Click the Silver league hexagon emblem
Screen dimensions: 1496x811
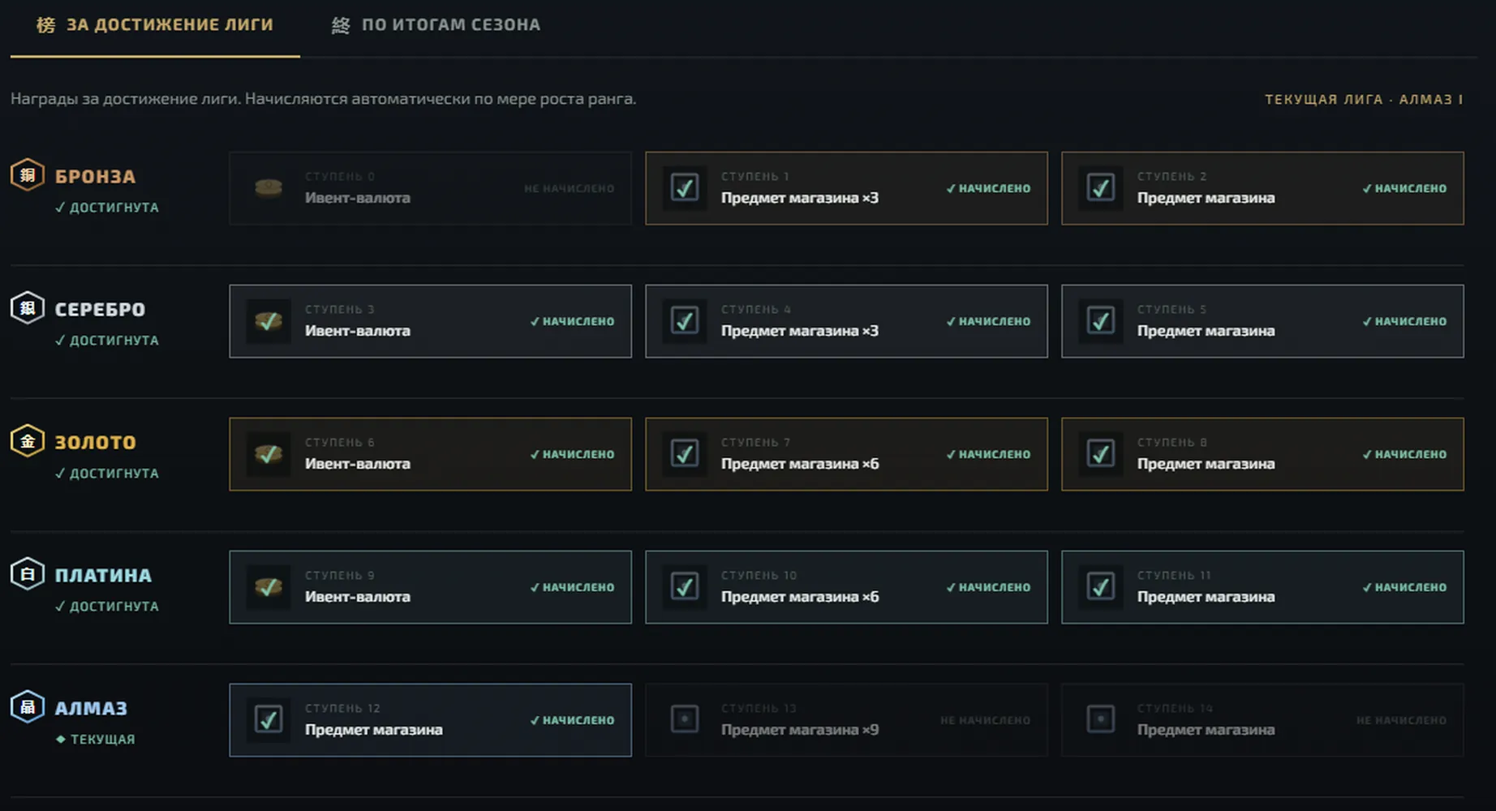pyautogui.click(x=28, y=308)
